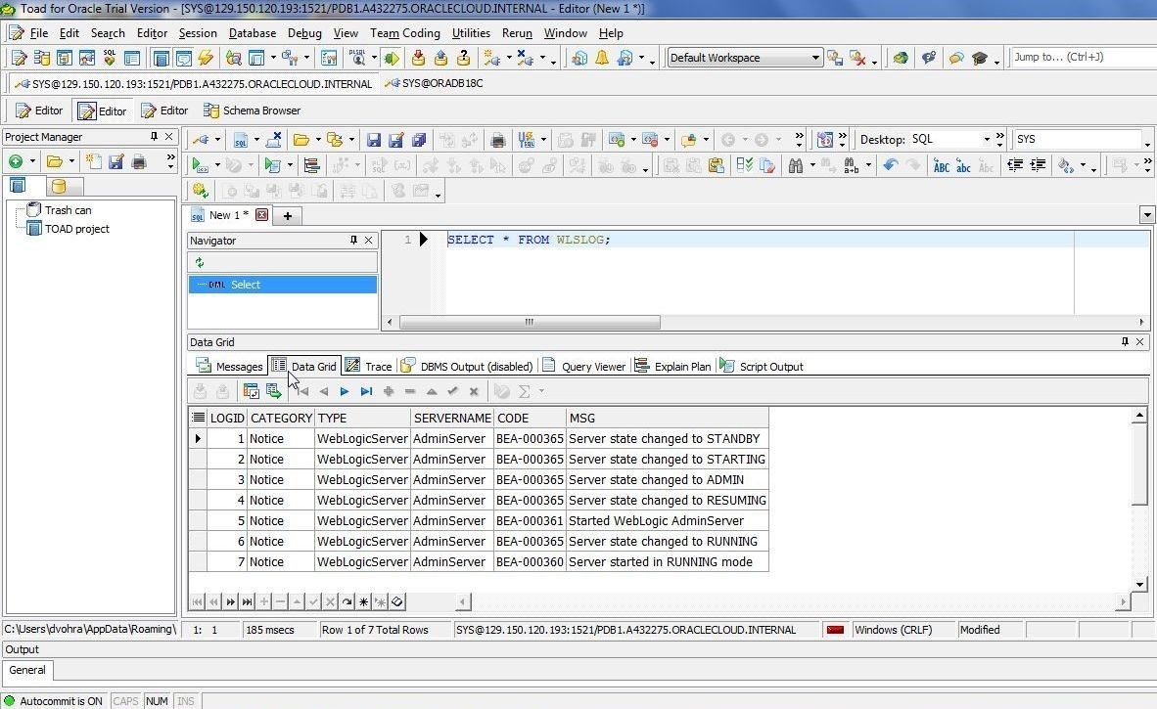Click the Save As floppy with pencil icon
This screenshot has width=1157, height=709.
click(x=396, y=139)
